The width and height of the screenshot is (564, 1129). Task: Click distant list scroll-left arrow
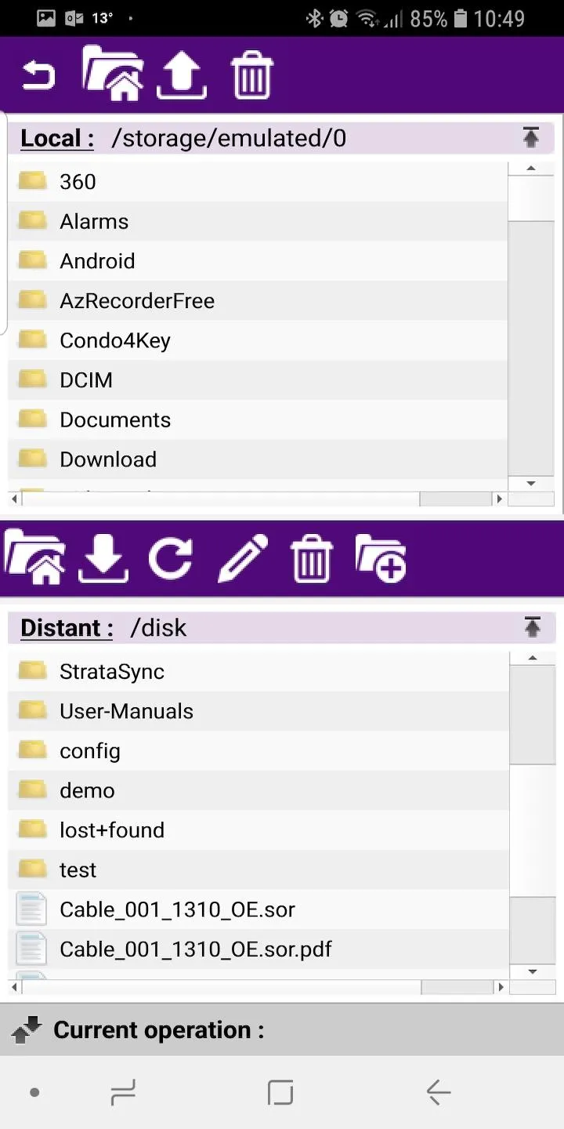pyautogui.click(x=15, y=987)
